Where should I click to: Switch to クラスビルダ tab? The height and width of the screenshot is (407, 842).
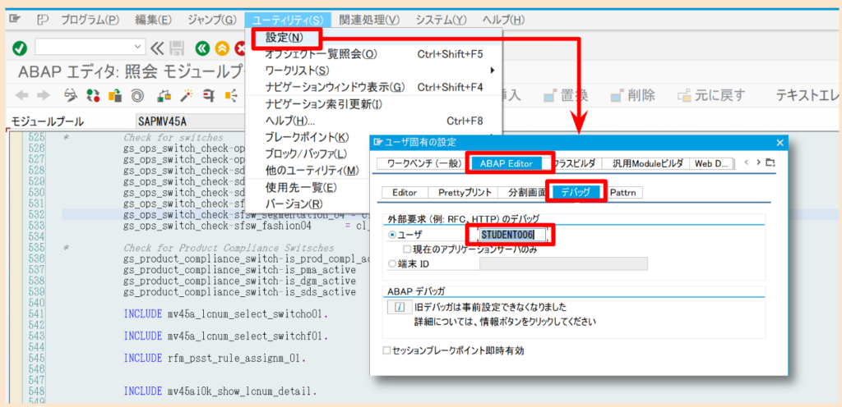click(576, 163)
